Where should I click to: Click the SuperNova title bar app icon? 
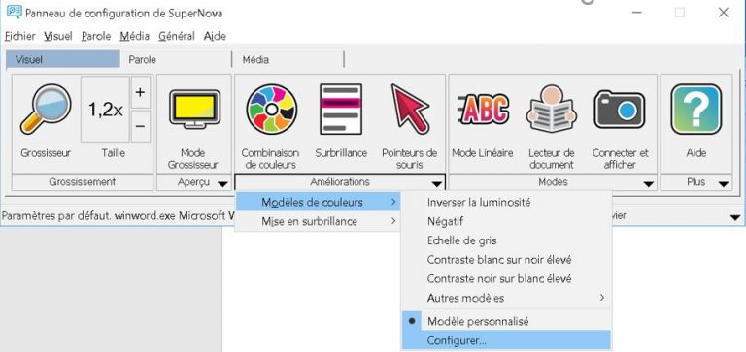click(14, 12)
